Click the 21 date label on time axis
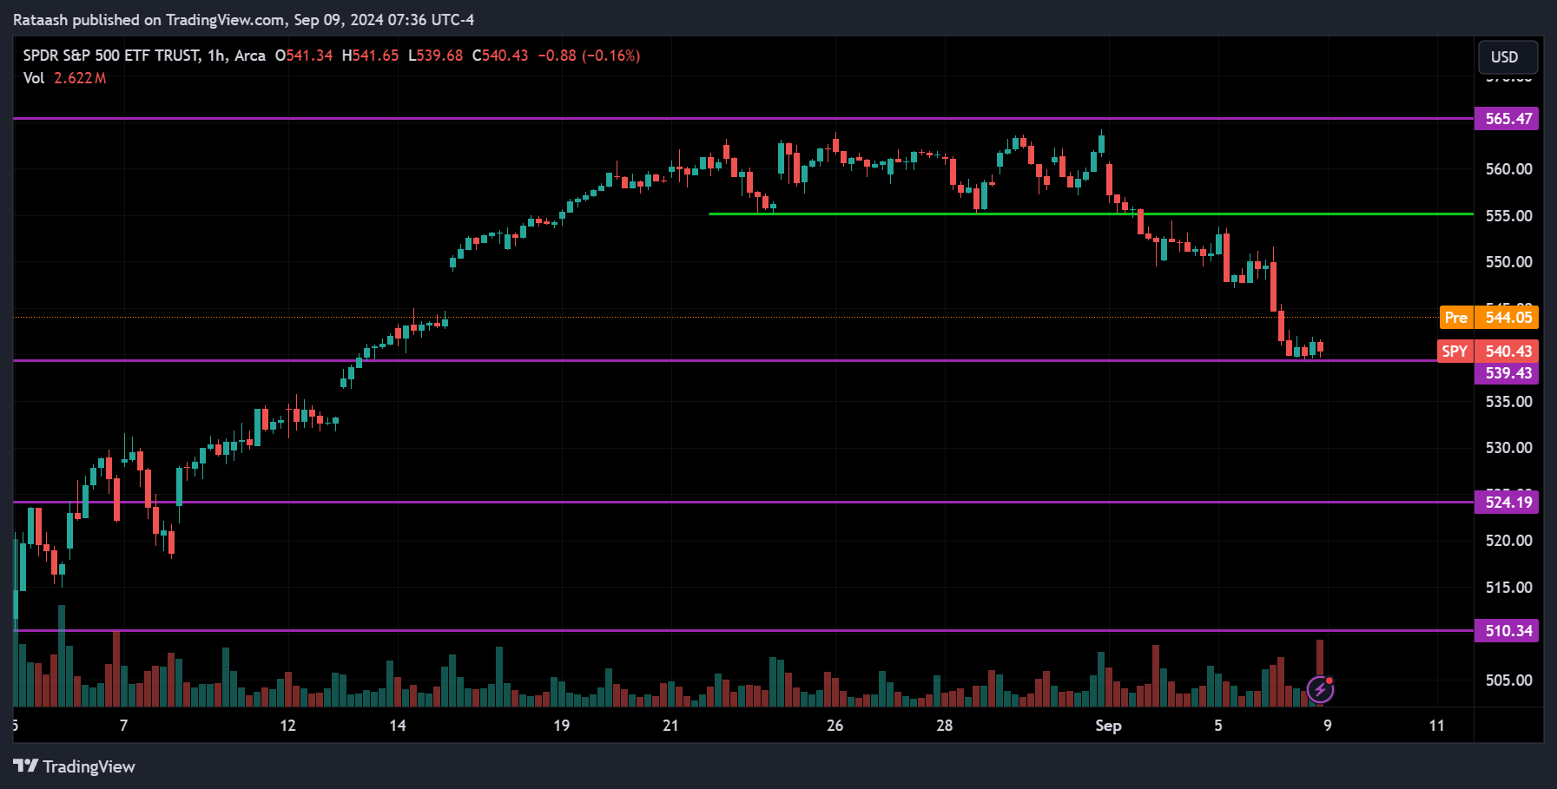 click(670, 726)
